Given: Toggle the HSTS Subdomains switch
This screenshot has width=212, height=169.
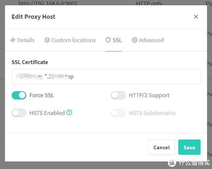Looking at the screenshot, I should click(118, 113).
